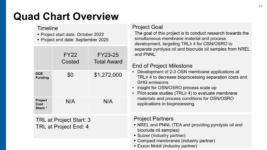
Task: Select the project start date bullet
Action: (72, 34)
